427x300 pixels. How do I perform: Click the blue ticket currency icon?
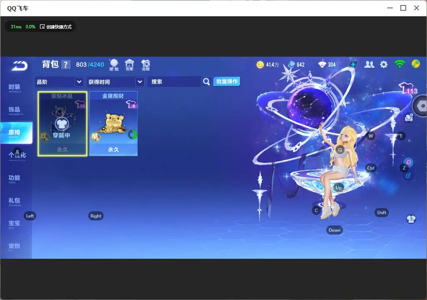(291, 64)
